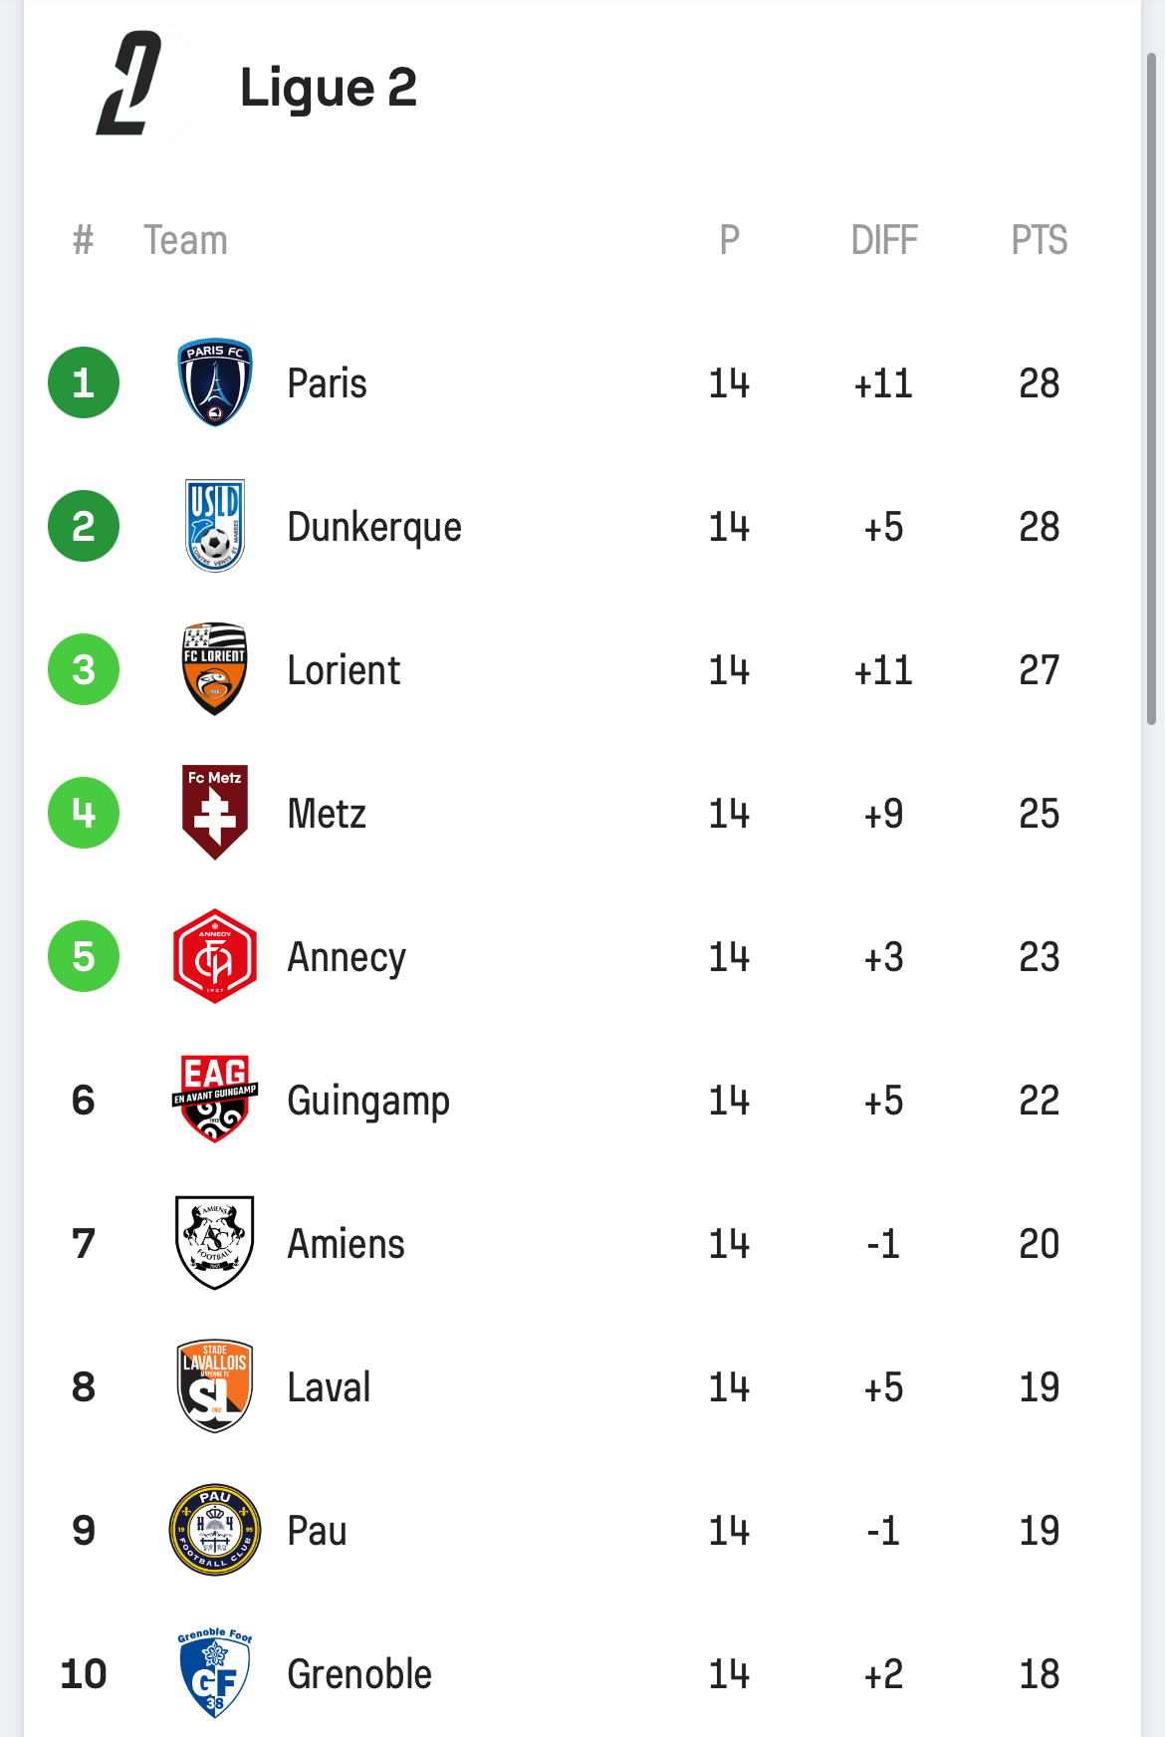Sort by the DIFF column header
The width and height of the screenshot is (1165, 1737).
884,240
